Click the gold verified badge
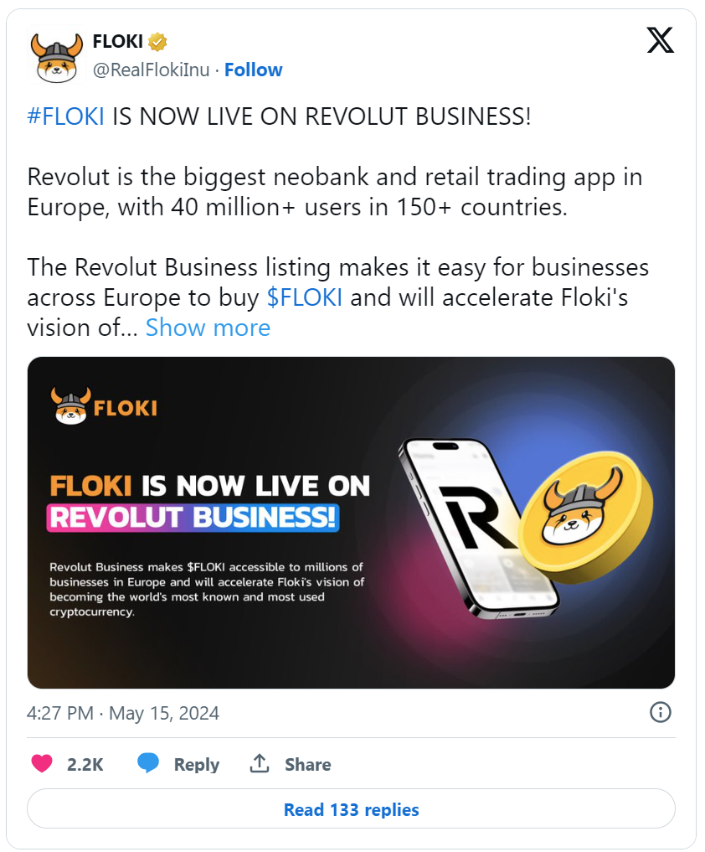 pyautogui.click(x=157, y=41)
